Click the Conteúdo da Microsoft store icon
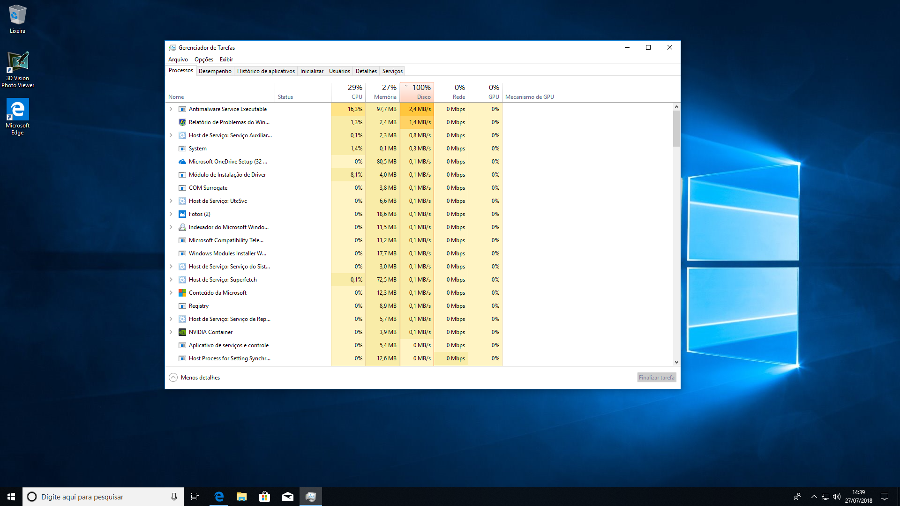 182,293
